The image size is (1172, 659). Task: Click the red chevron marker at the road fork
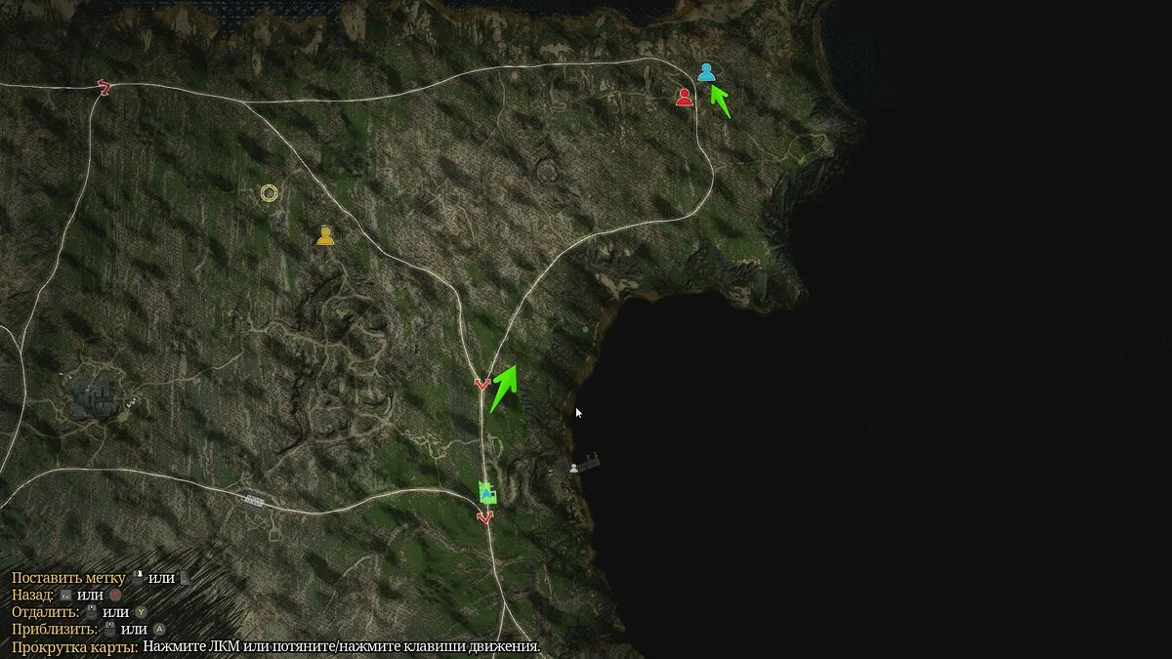point(481,384)
